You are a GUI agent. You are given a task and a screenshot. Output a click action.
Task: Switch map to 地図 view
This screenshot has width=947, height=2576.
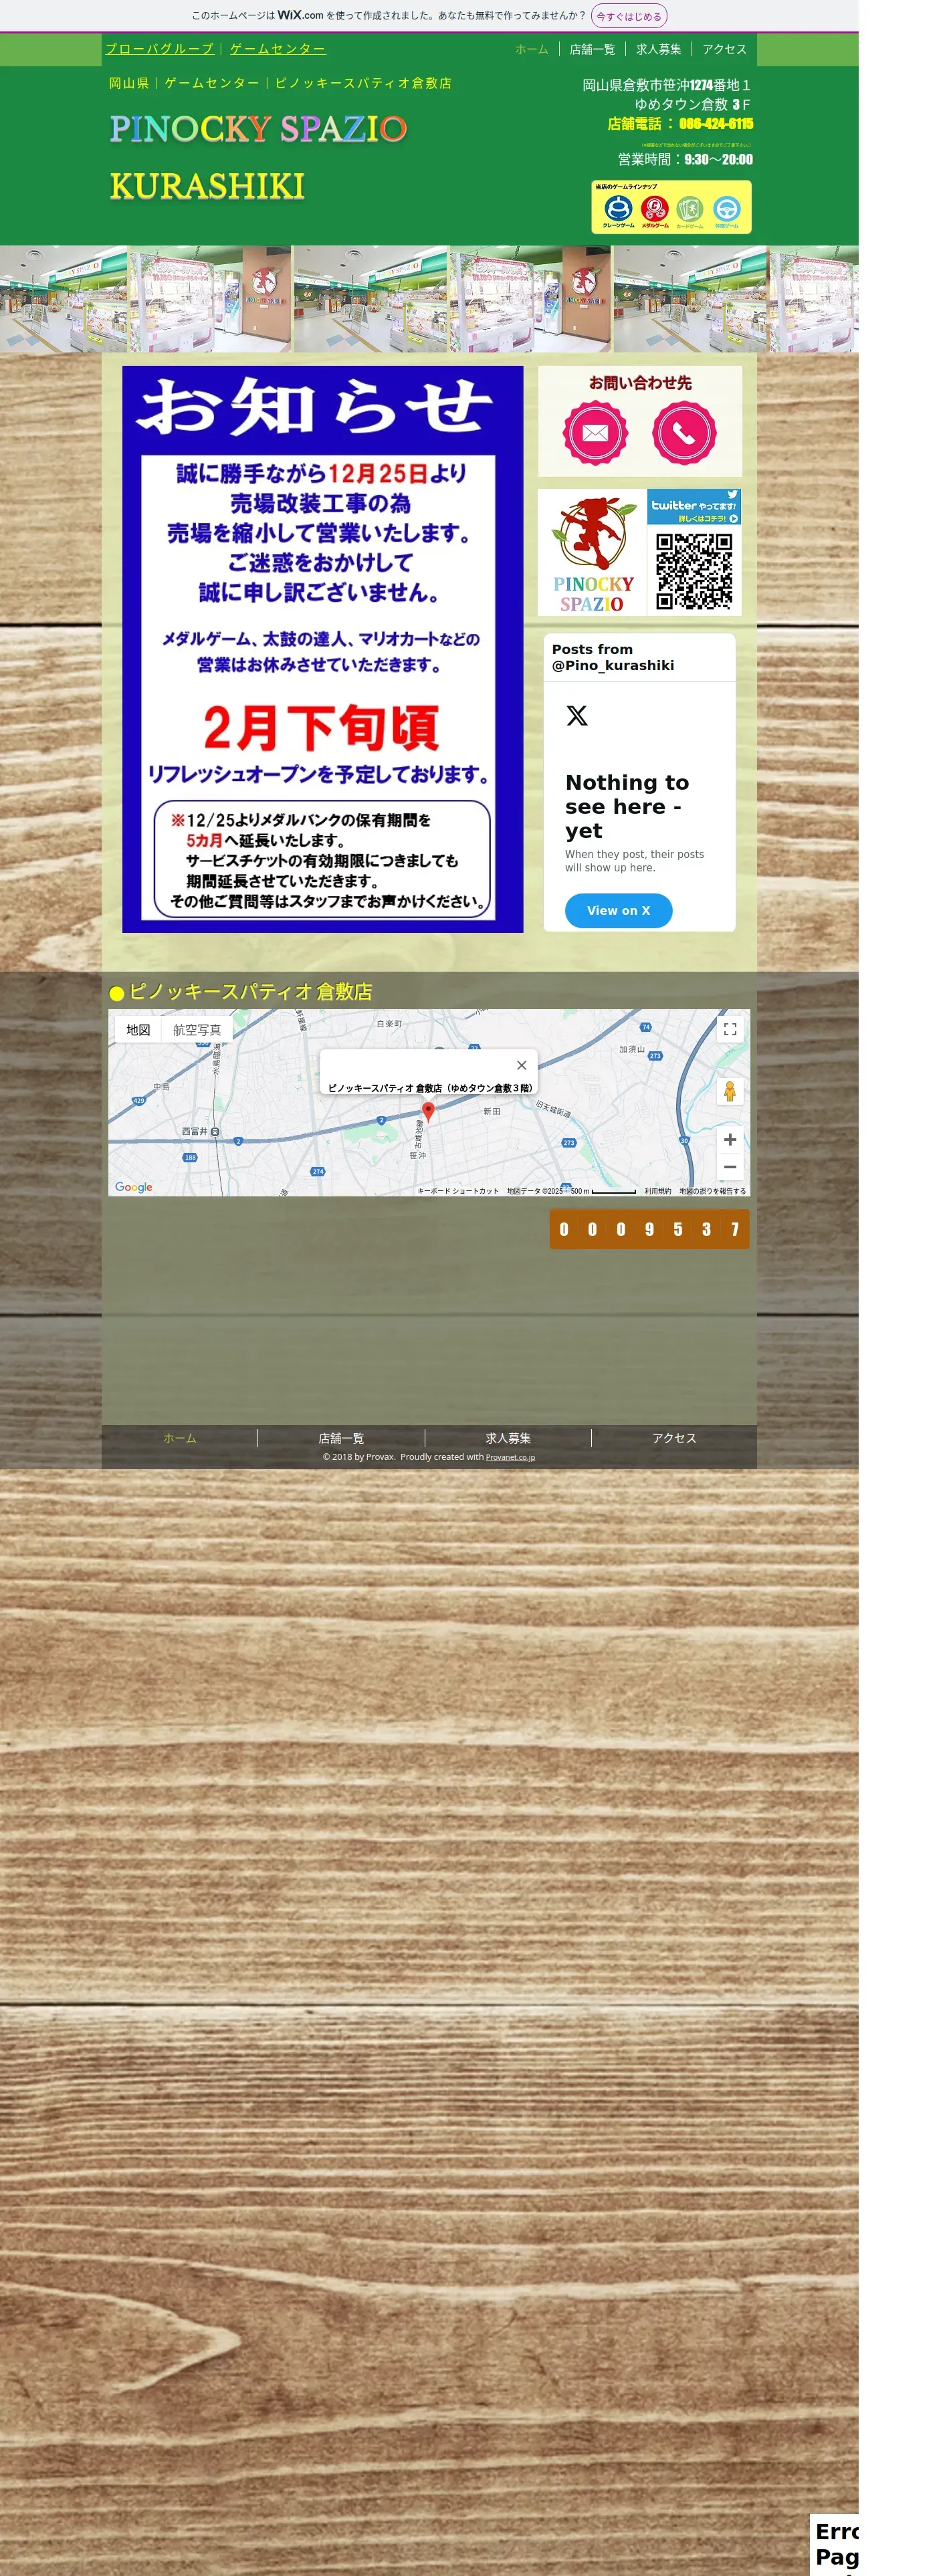[x=138, y=1030]
